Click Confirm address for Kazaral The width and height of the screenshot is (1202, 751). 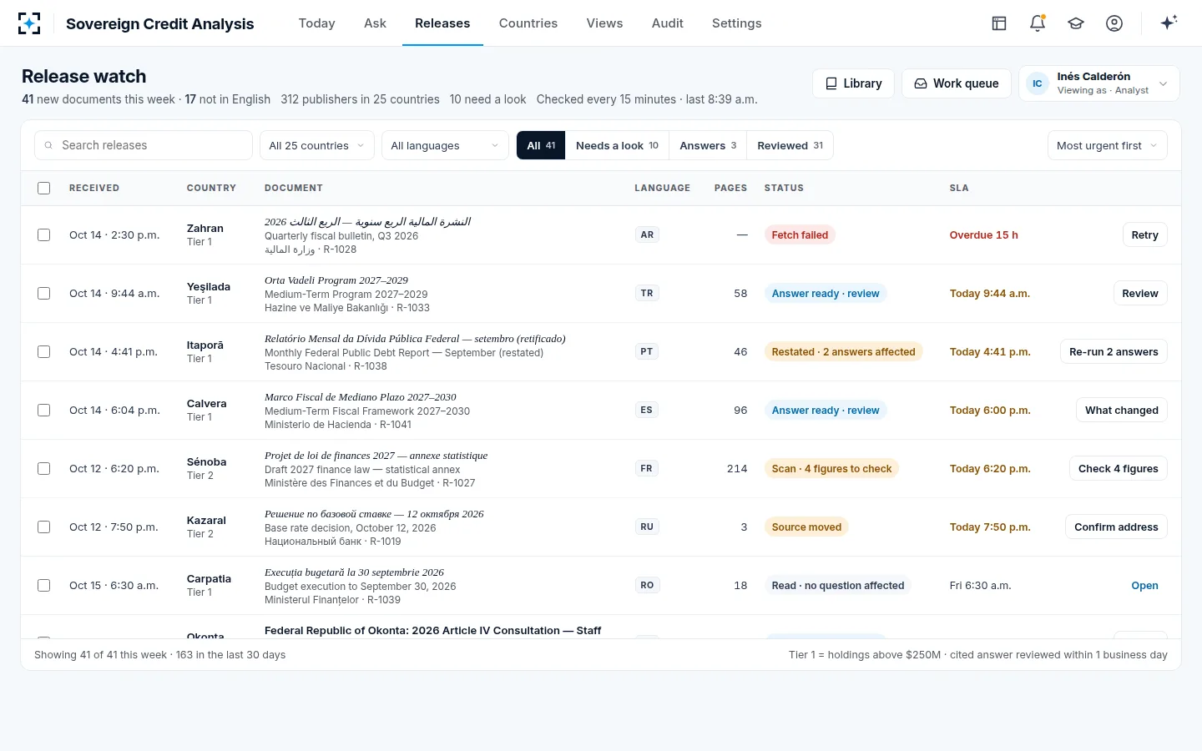(x=1116, y=527)
